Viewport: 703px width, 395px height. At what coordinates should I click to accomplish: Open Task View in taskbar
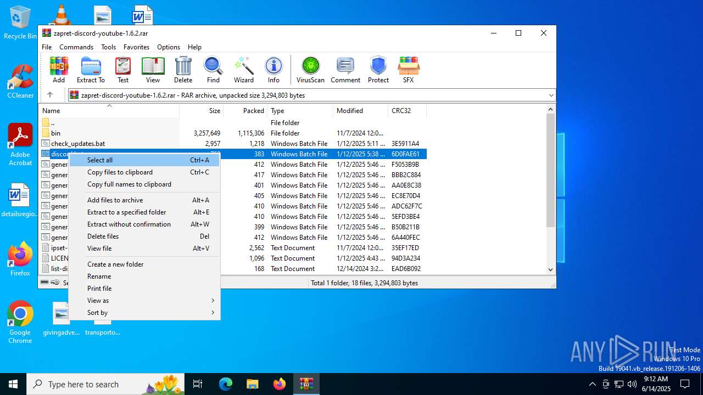198,384
